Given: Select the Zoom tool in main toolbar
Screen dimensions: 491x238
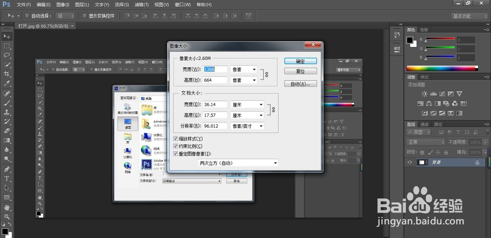Looking at the screenshot, I should point(6,216).
